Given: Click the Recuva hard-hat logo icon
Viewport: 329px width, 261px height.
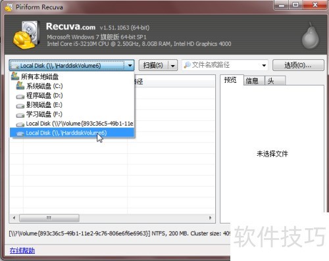Looking at the screenshot, I should 26,35.
